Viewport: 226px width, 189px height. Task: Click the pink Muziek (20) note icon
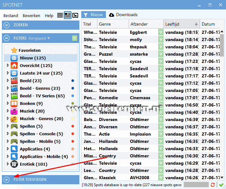pyautogui.click(x=14, y=111)
